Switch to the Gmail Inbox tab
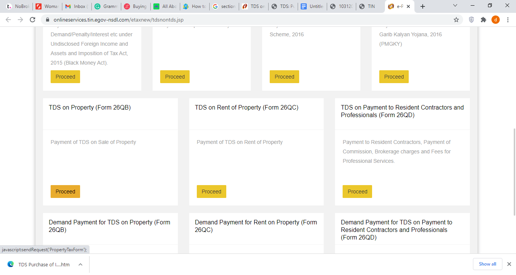This screenshot has height=275, width=516. 77,6
